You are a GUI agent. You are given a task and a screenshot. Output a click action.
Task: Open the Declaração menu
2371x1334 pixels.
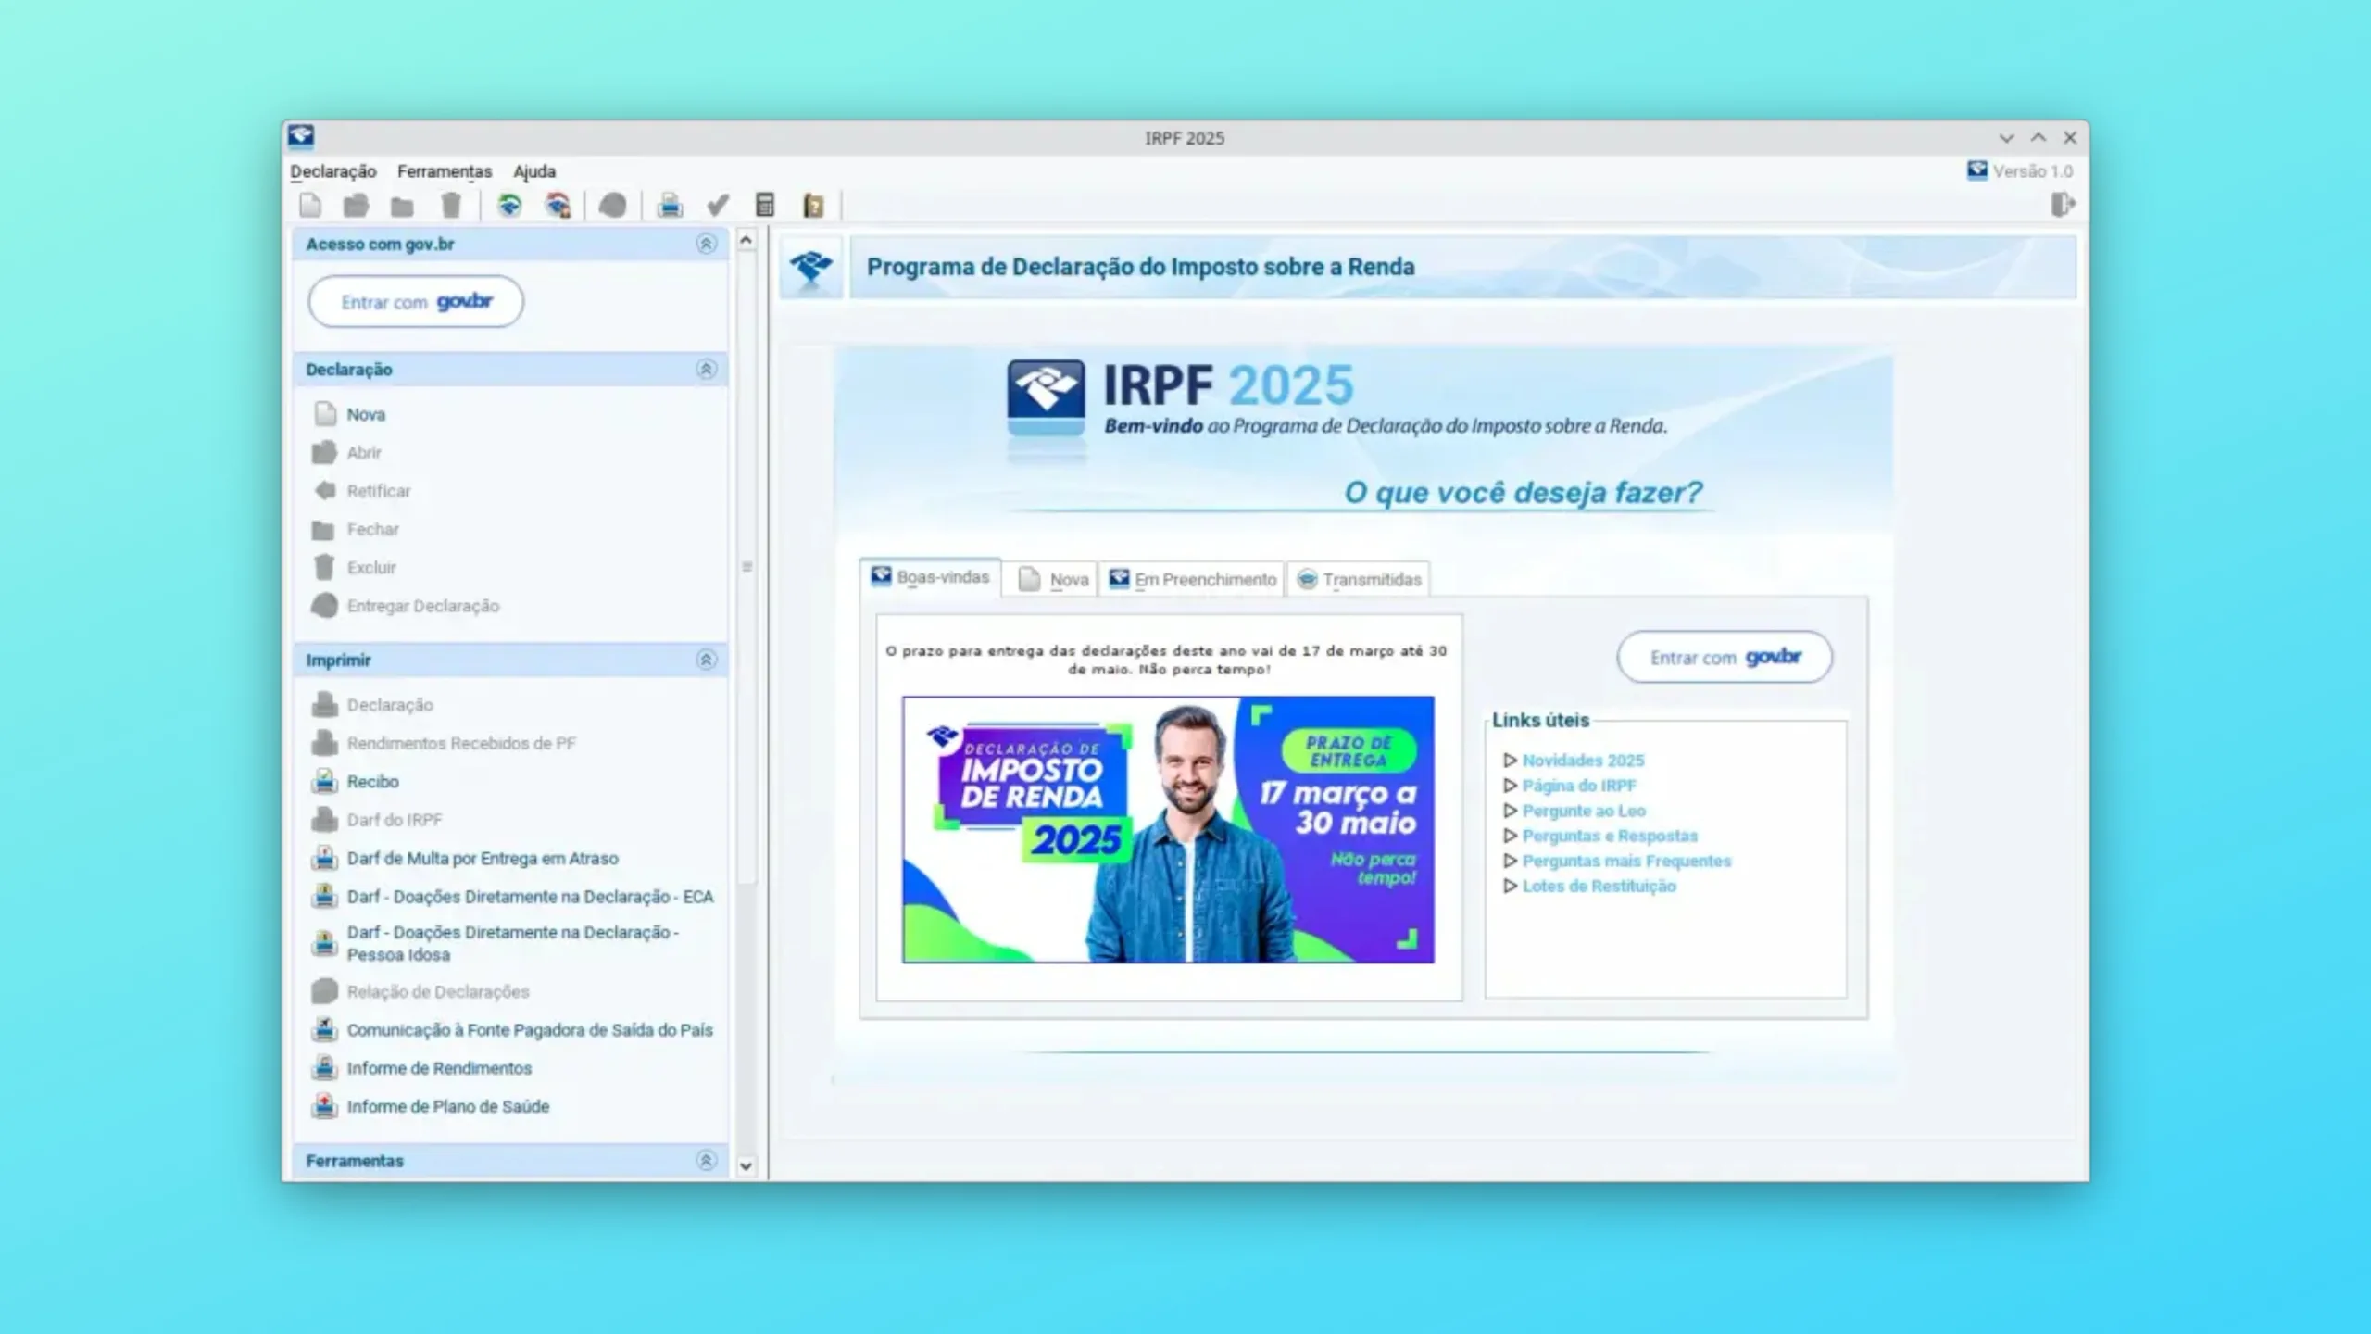click(333, 171)
